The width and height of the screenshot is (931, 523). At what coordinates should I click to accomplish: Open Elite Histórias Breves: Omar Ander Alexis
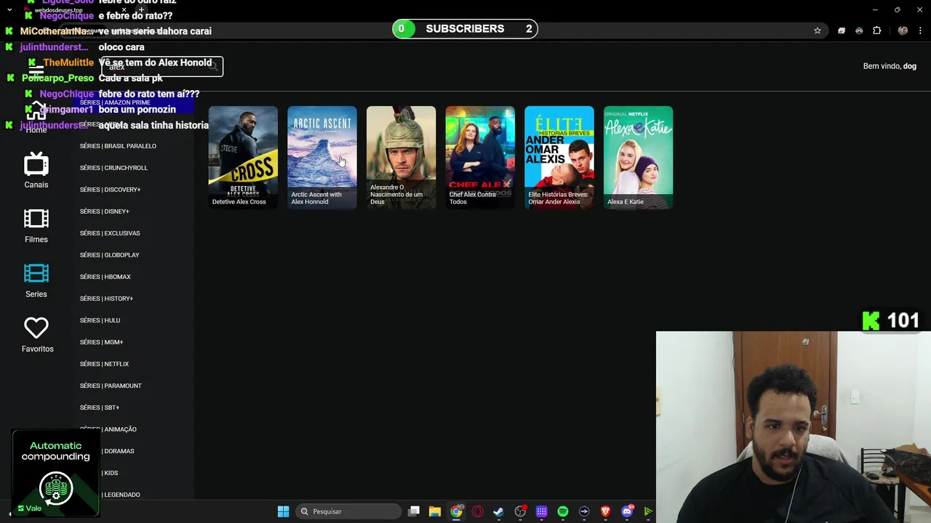click(x=559, y=158)
